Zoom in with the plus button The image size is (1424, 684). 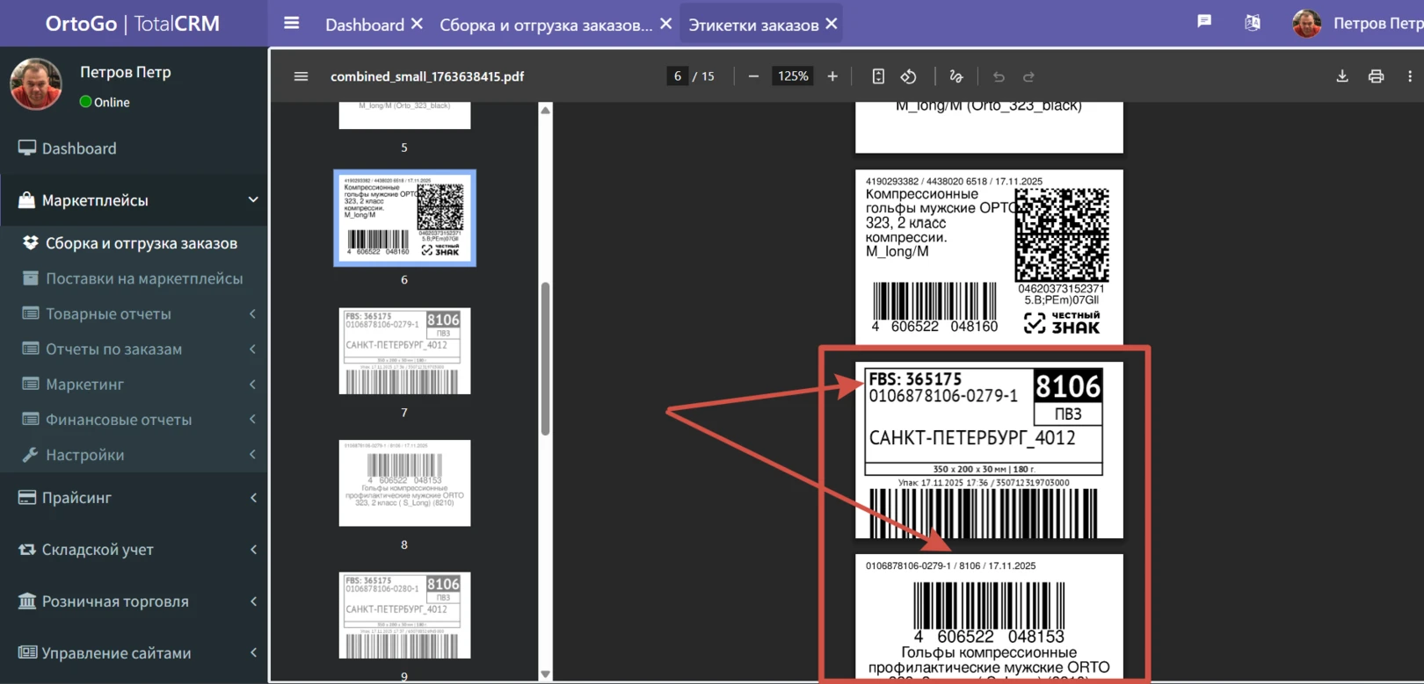pyautogui.click(x=832, y=76)
